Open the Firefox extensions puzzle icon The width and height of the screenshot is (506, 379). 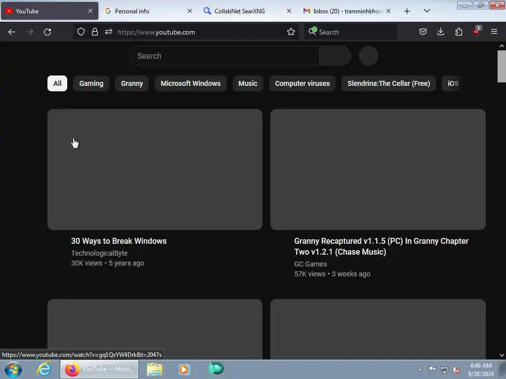click(x=459, y=32)
